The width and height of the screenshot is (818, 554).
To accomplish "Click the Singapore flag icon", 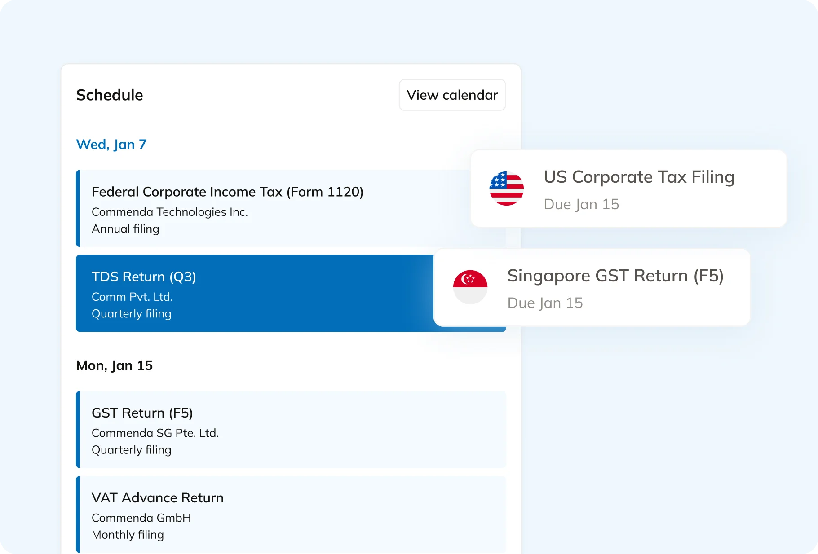I will click(470, 287).
